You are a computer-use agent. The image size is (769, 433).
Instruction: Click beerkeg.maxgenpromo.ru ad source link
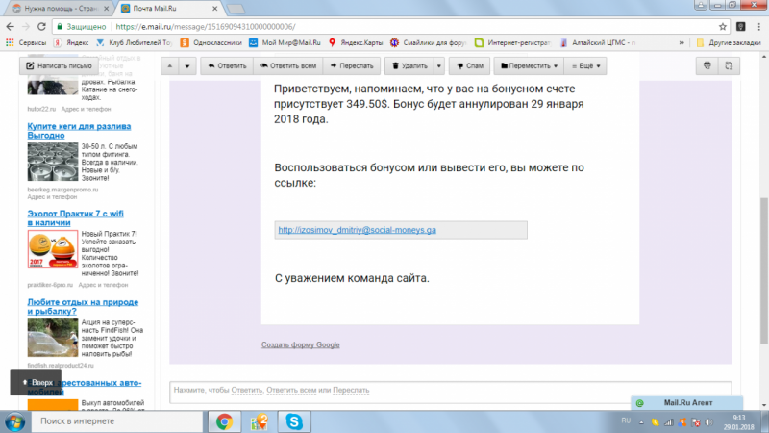point(62,190)
